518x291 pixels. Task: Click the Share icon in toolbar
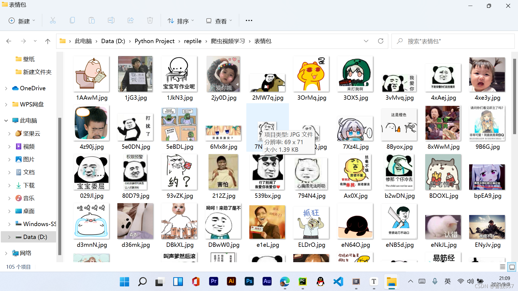131,20
